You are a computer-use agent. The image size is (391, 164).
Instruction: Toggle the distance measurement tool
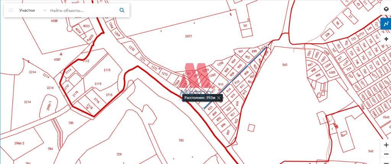386,24
